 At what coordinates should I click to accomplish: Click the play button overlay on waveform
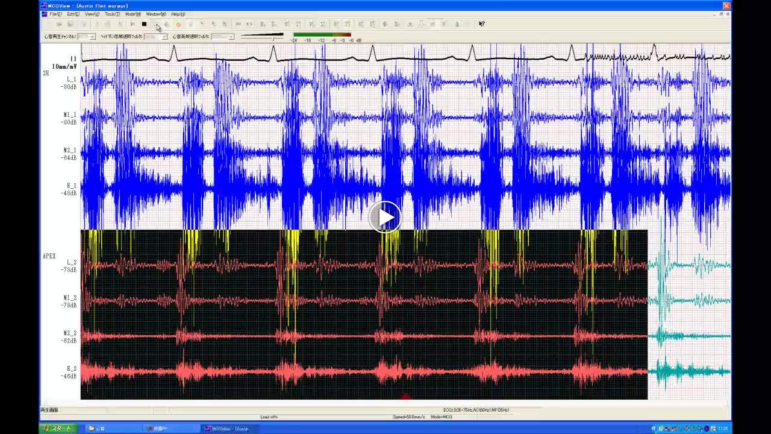click(385, 216)
